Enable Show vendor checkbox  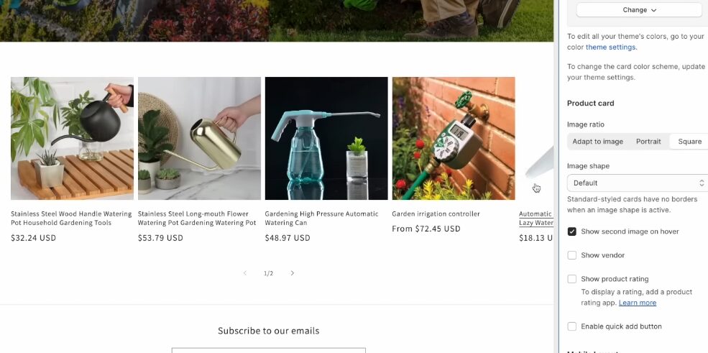(x=571, y=255)
